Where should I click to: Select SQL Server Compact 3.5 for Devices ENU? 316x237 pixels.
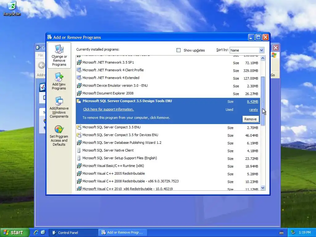click(x=168, y=135)
